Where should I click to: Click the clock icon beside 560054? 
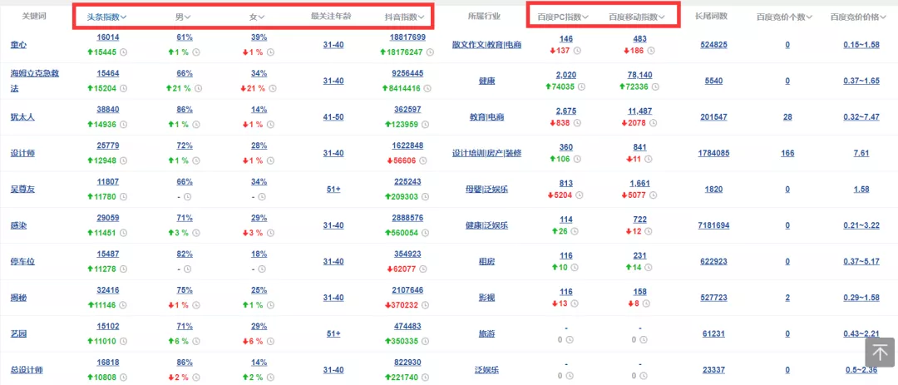point(426,233)
